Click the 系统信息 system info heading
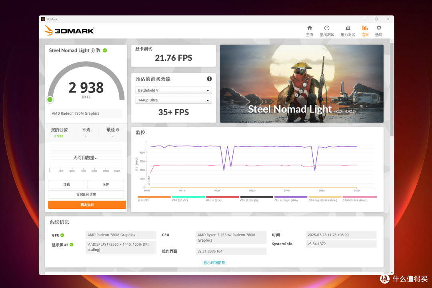Image resolution: width=432 pixels, height=288 pixels. (x=59, y=222)
